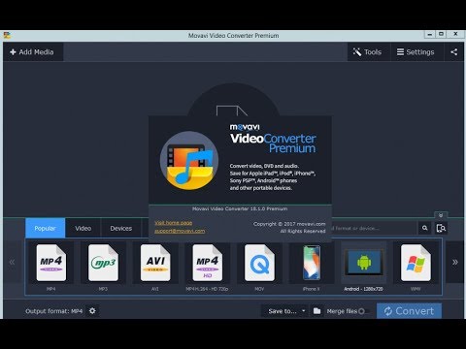The height and width of the screenshot is (349, 466).
Task: Select the WMV Windows preset
Action: click(x=416, y=268)
